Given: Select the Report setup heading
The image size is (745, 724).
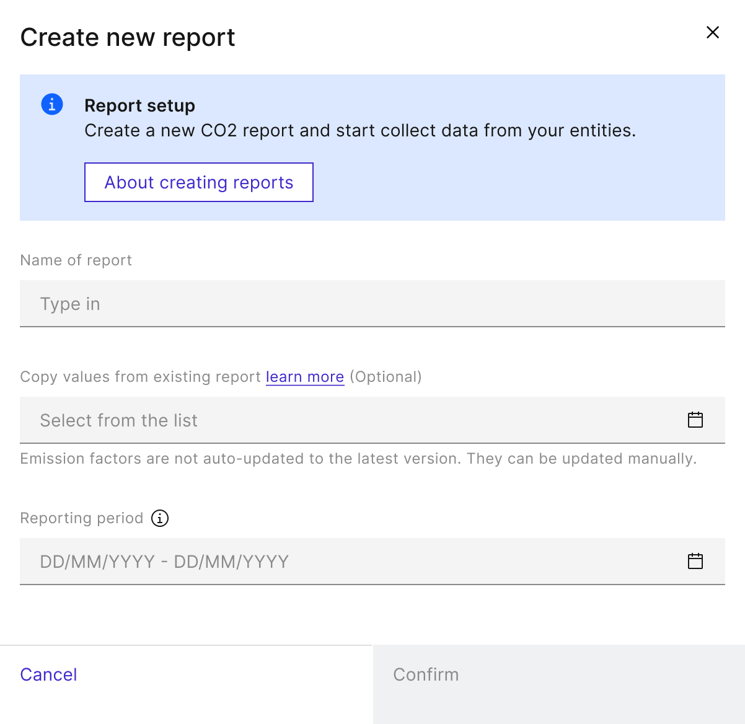Looking at the screenshot, I should point(139,106).
